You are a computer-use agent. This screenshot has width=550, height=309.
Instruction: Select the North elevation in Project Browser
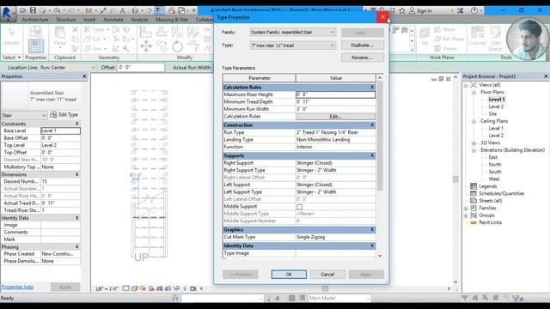pyautogui.click(x=495, y=165)
